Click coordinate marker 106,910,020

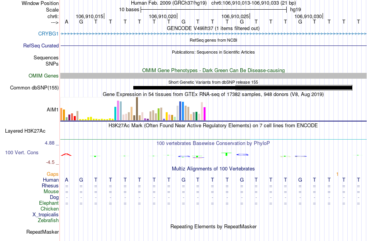[x=163, y=16]
